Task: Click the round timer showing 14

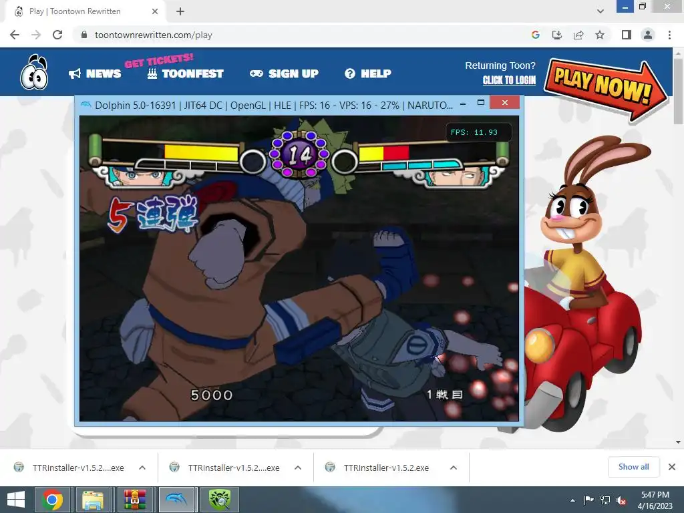Action: (299, 154)
